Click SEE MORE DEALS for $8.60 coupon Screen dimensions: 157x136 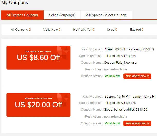(x=137, y=76)
